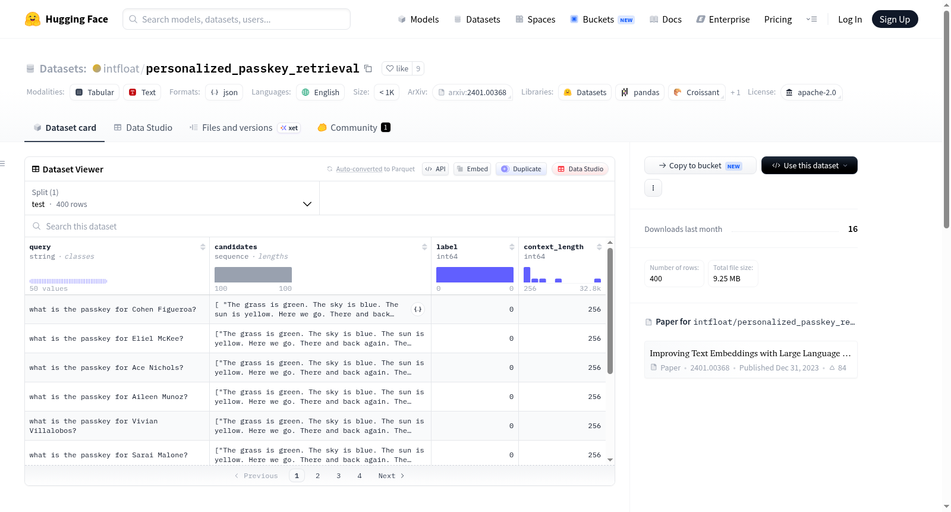The width and height of the screenshot is (951, 512).
Task: Open the Auto-converted to Parquet link
Action: (x=375, y=169)
